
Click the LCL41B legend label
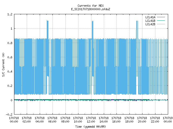pos(150,21)
